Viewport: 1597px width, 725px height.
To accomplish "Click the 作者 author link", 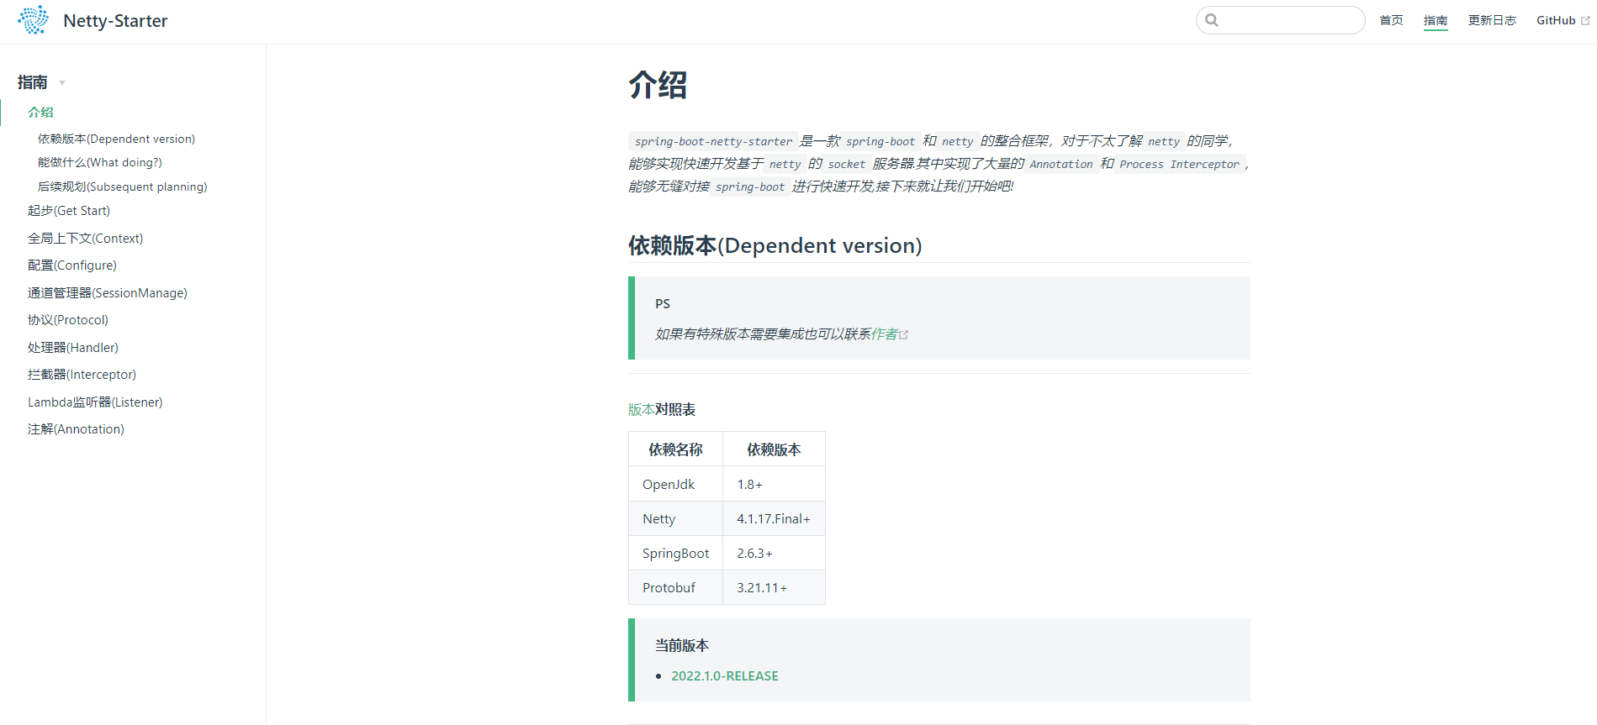I will 885,334.
